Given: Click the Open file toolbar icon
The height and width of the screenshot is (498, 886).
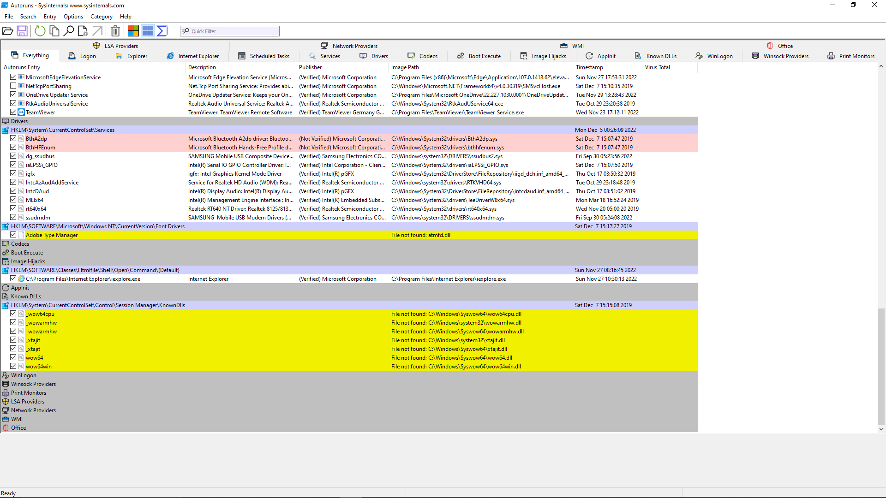Looking at the screenshot, I should (8, 31).
